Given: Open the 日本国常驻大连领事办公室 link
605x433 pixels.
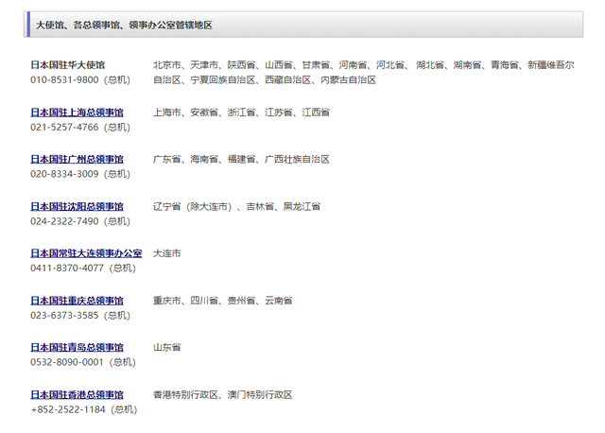Looking at the screenshot, I should pyautogui.click(x=86, y=253).
